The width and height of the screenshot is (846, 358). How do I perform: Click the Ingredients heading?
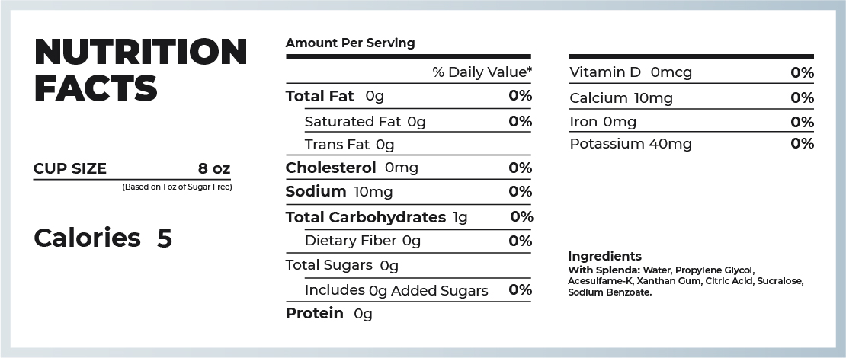click(604, 257)
